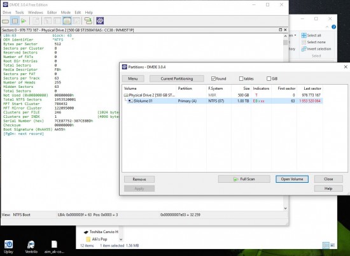Image resolution: width=350 pixels, height=256 pixels.
Task: Select Ali's Pop folder in Explorer tree
Action: [x=97, y=239]
